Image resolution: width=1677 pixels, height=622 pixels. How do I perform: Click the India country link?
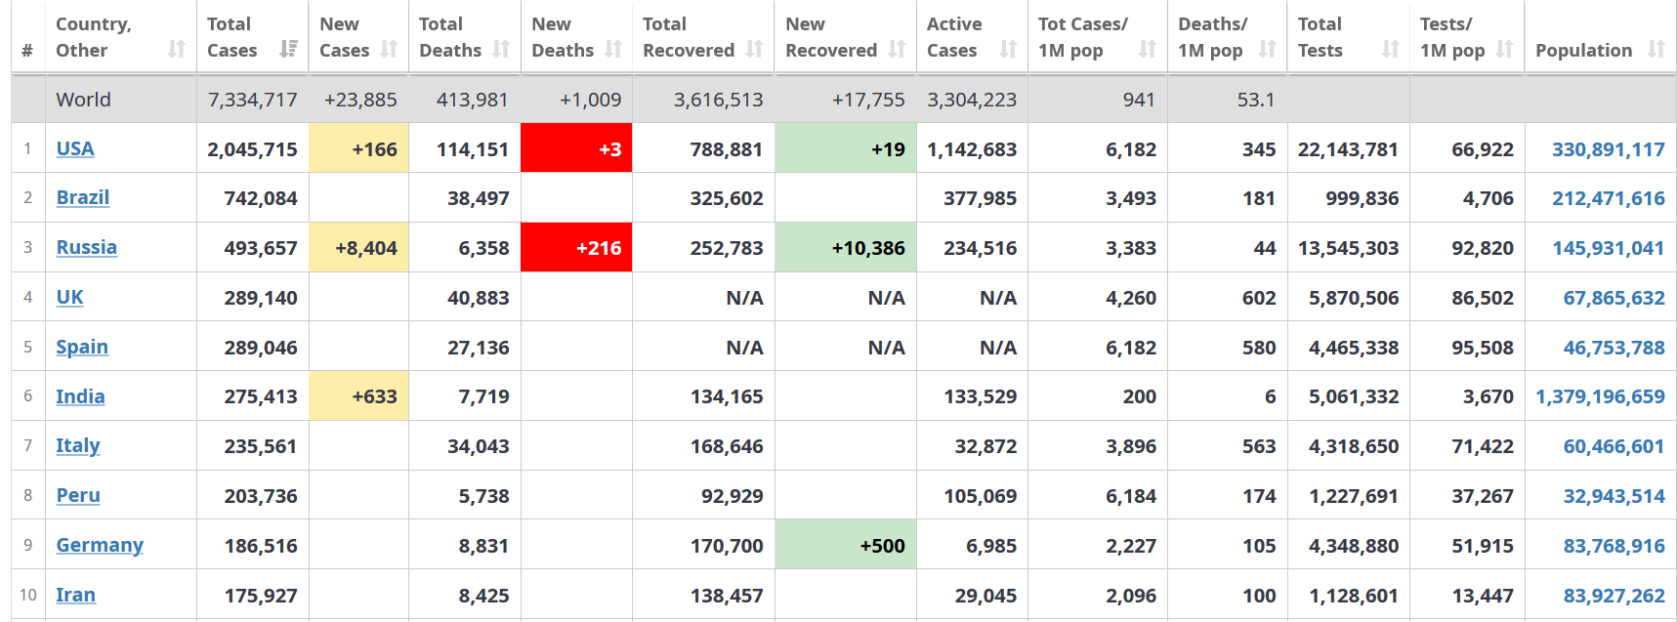tap(80, 396)
